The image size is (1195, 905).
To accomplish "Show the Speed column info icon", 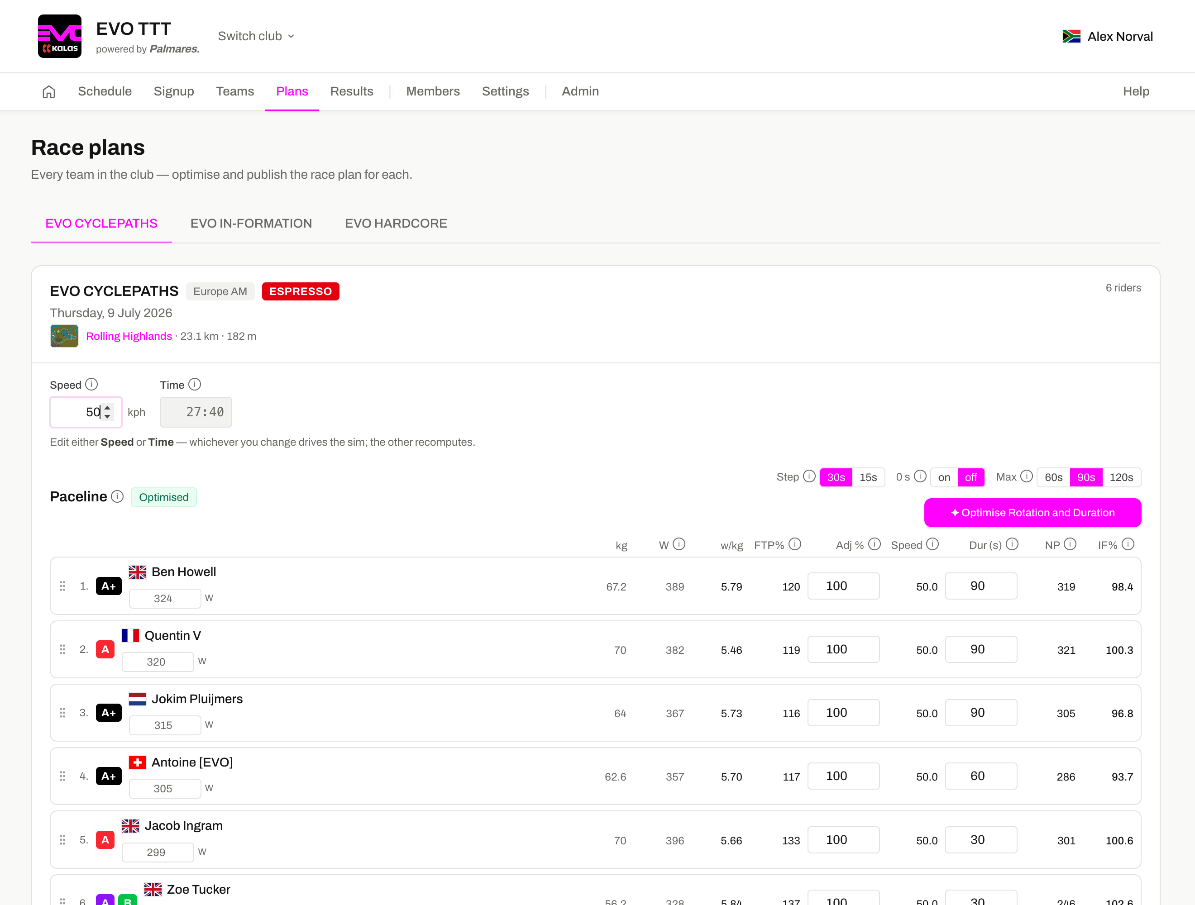I will [x=932, y=544].
